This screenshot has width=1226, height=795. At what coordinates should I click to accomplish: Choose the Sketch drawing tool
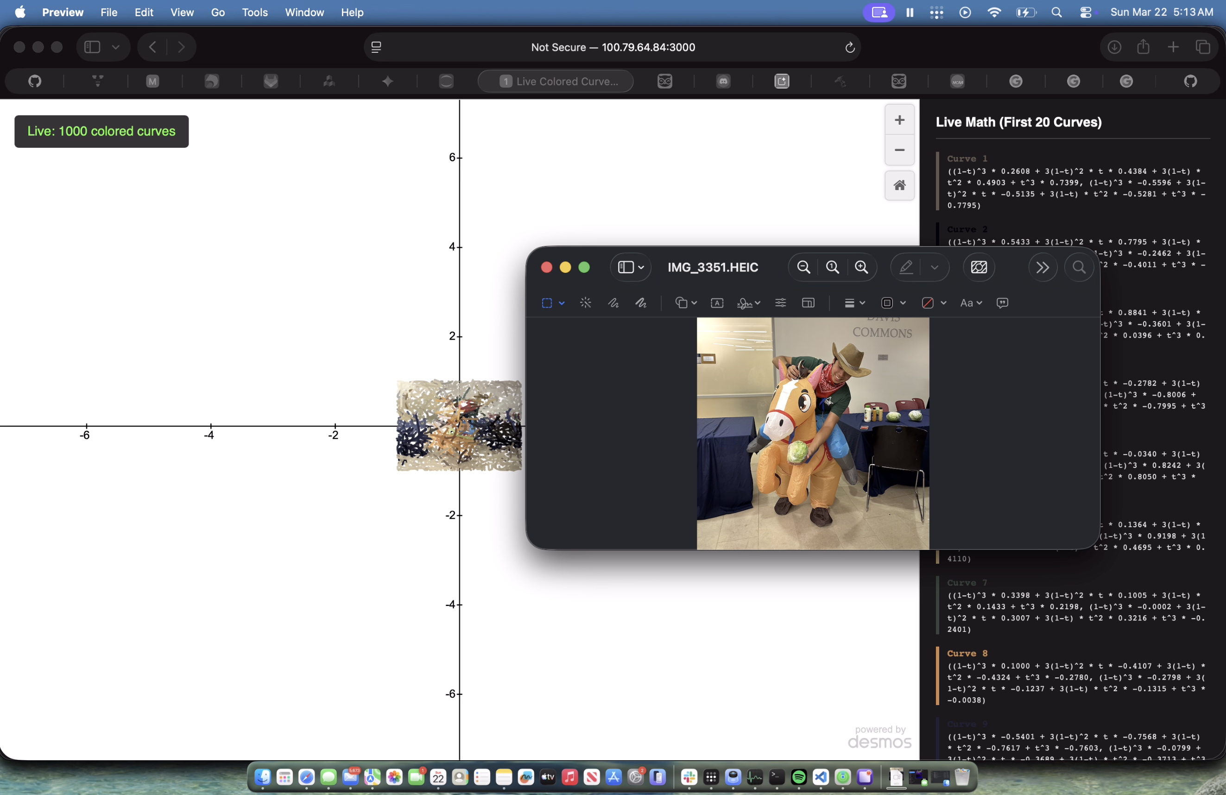(613, 303)
